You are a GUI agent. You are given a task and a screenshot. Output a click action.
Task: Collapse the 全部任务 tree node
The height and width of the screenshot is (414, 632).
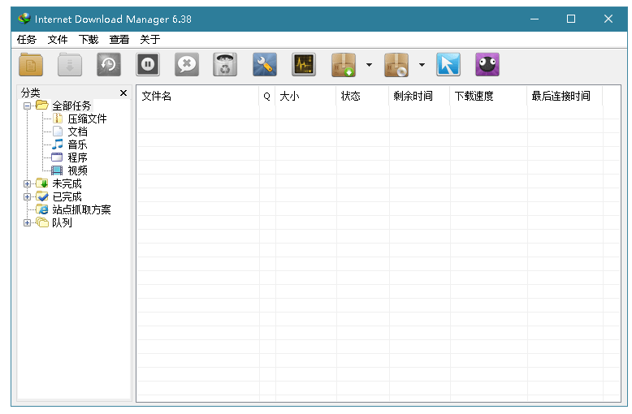pos(27,106)
